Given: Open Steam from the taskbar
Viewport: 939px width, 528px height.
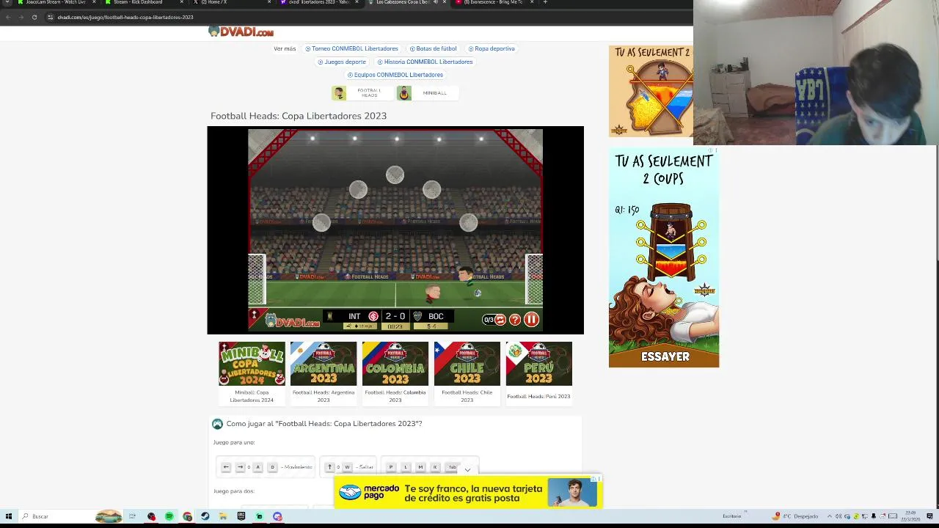Looking at the screenshot, I should pyautogui.click(x=205, y=516).
